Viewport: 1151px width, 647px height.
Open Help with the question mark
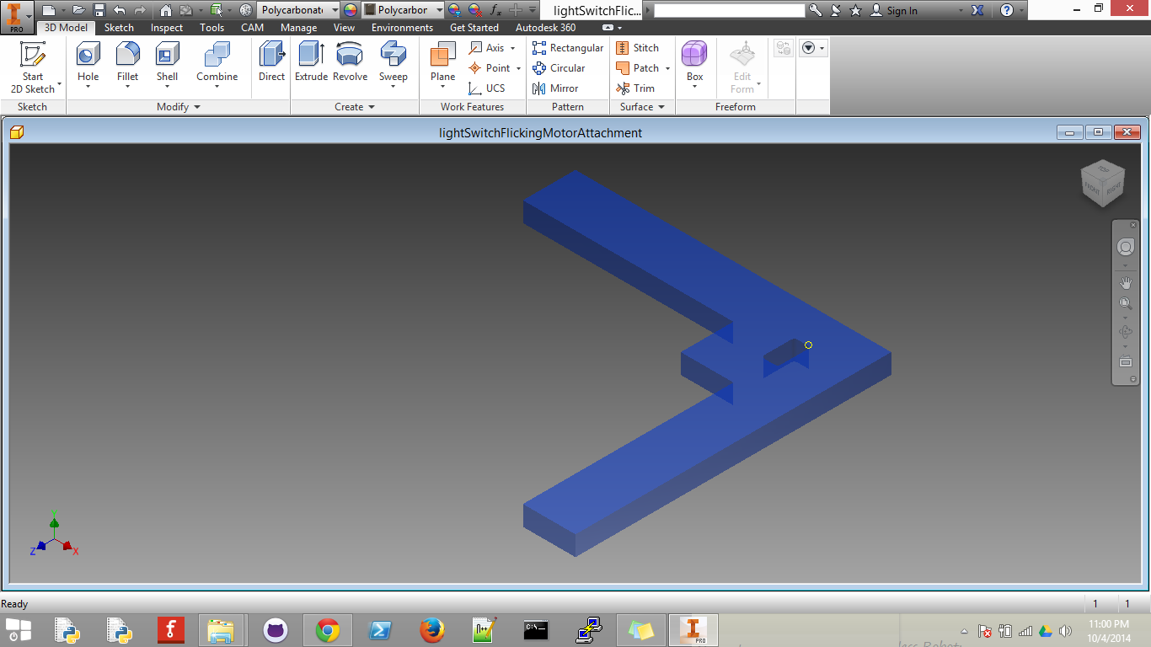click(x=1007, y=10)
